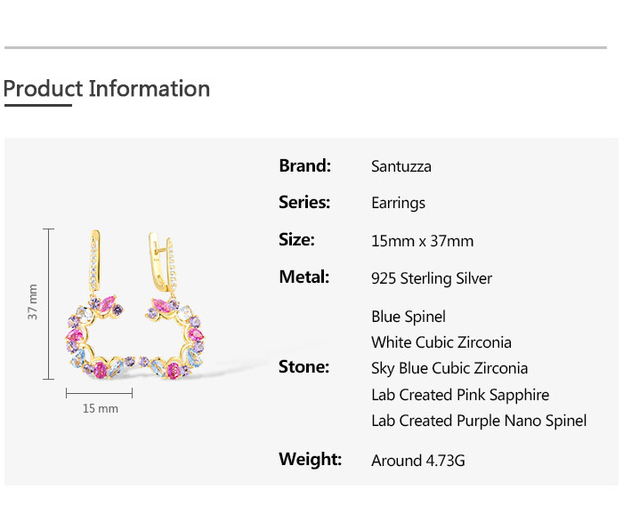This screenshot has height=530, width=623.
Task: Click Lab Created Pink Sapphire entry
Action: 460,395
